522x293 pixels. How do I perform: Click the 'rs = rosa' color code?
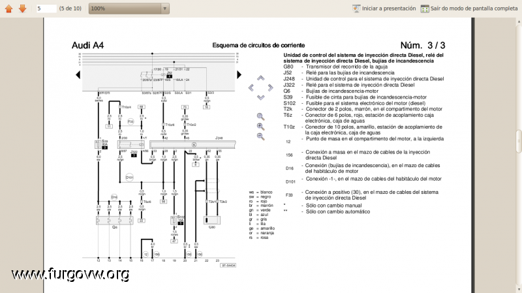pos(258,238)
